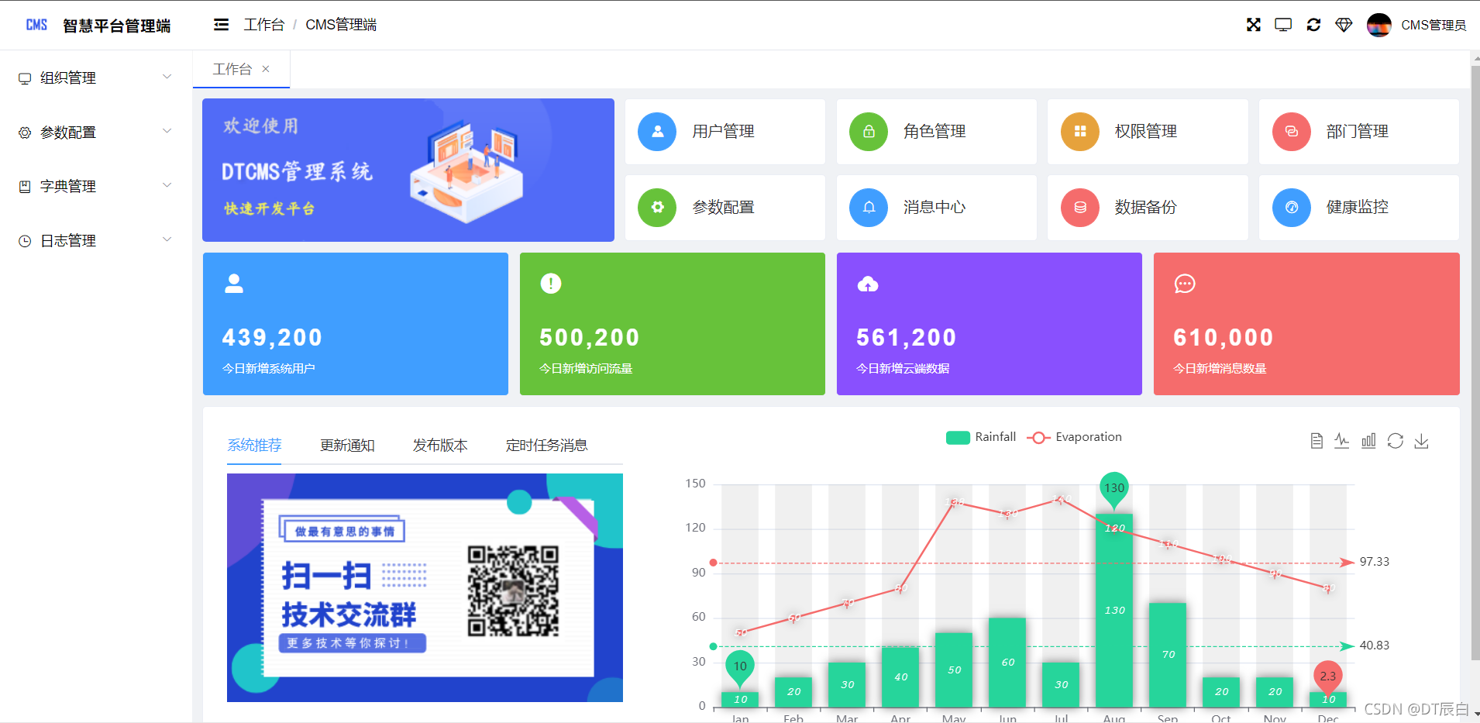This screenshot has width=1480, height=723.
Task: Select the 工作台 page tab
Action: 241,69
